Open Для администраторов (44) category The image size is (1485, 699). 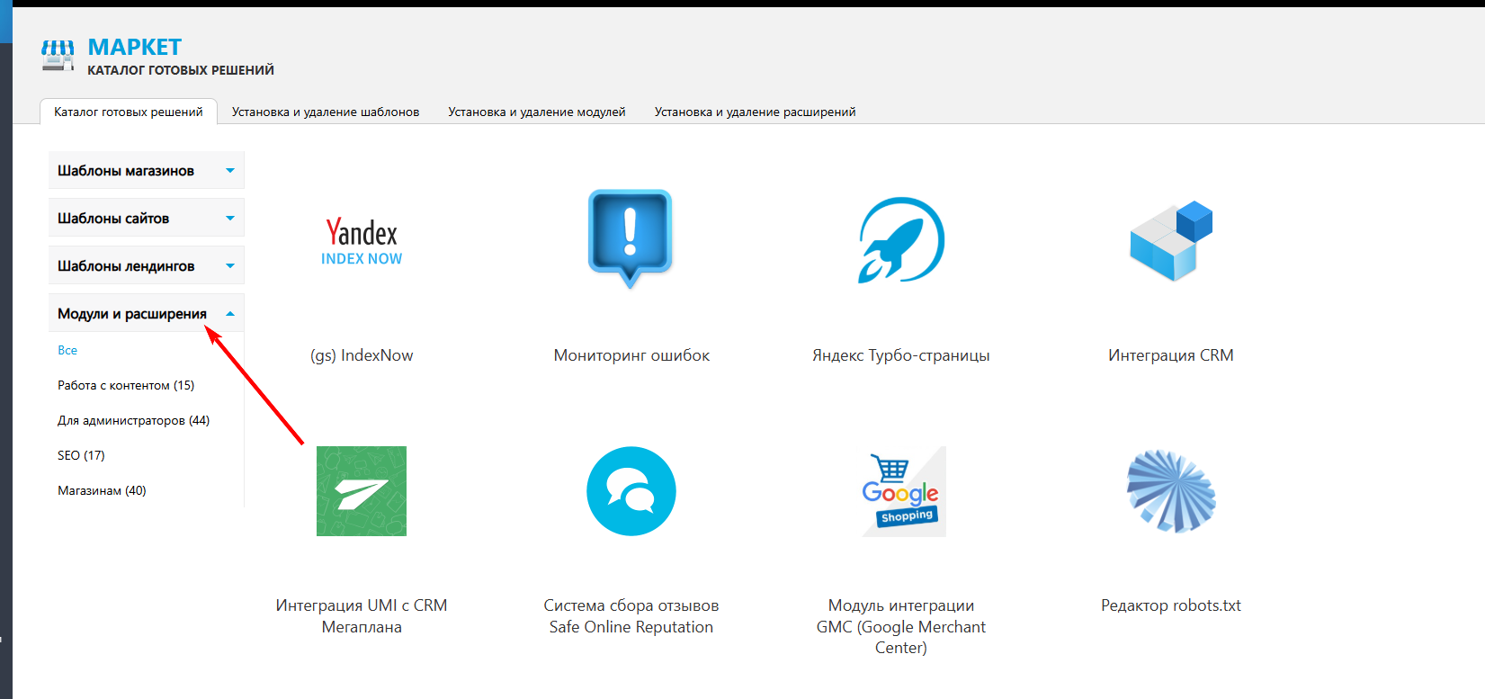133,421
